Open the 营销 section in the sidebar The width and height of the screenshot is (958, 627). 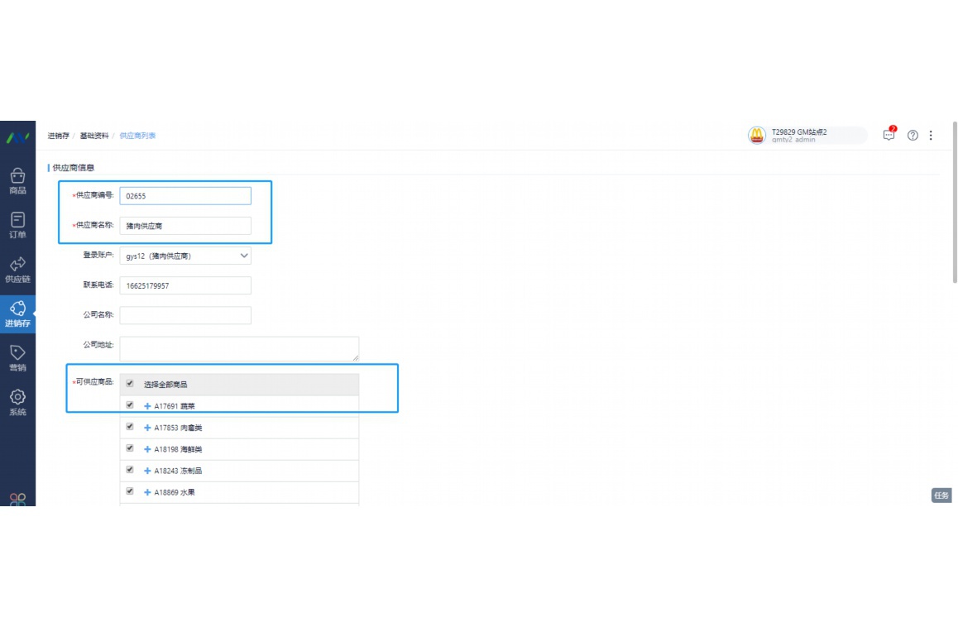point(17,358)
